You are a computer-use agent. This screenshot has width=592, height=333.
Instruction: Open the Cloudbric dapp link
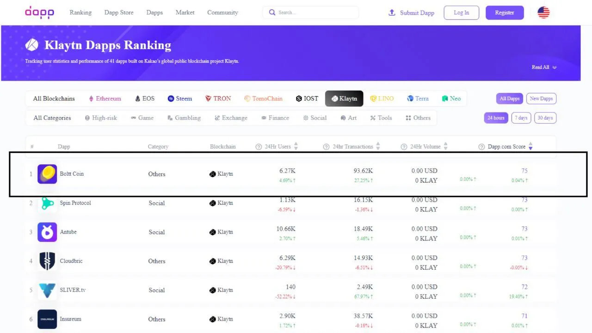pos(71,261)
